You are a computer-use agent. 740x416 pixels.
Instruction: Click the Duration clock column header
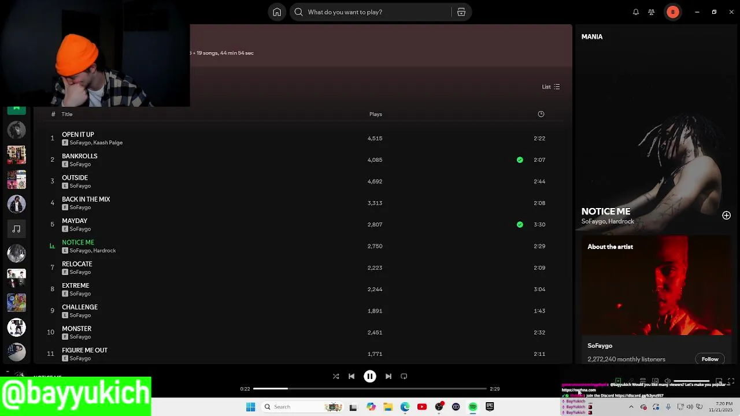coord(541,114)
